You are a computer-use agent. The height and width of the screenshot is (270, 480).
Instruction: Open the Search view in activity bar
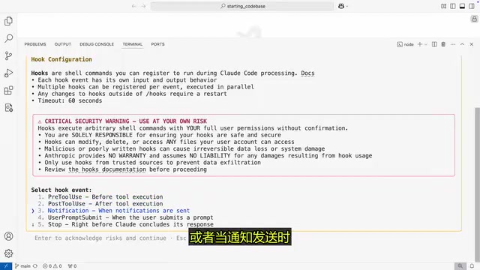tap(8, 38)
